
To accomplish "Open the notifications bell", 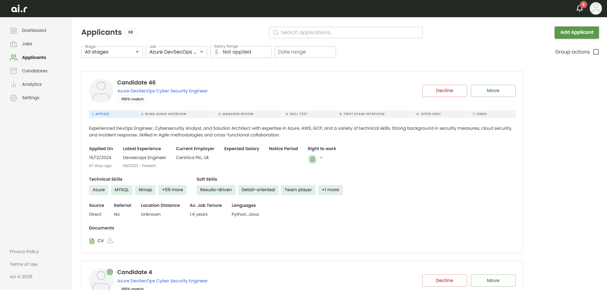I will tap(580, 8).
